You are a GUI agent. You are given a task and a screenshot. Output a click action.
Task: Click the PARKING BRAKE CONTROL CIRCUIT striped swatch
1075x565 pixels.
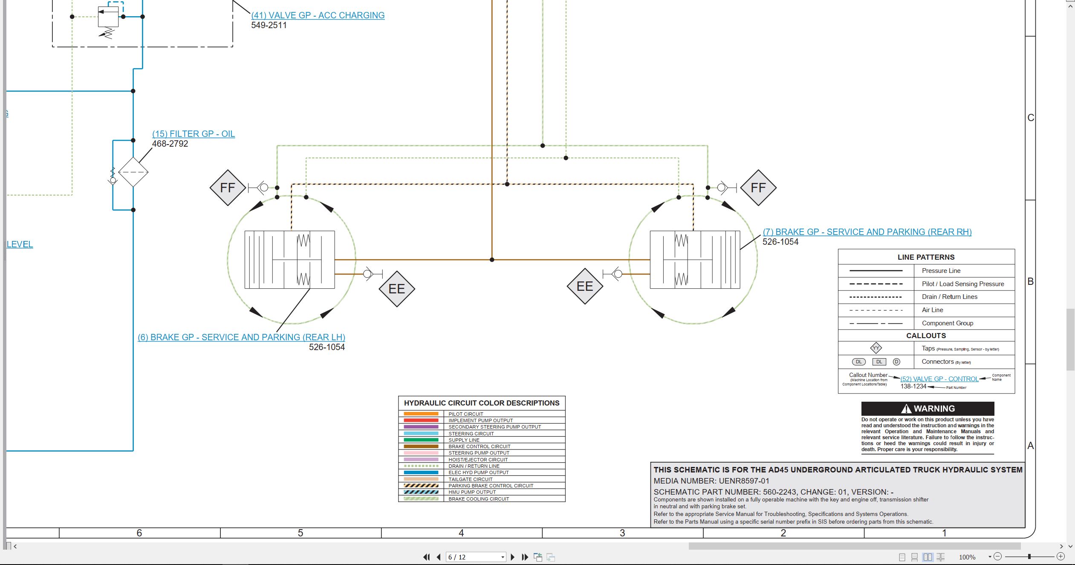click(x=421, y=486)
